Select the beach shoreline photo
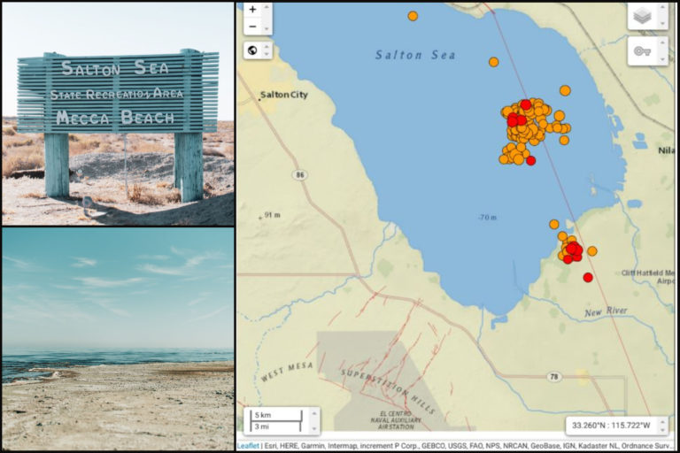The height and width of the screenshot is (453, 680). 118,339
